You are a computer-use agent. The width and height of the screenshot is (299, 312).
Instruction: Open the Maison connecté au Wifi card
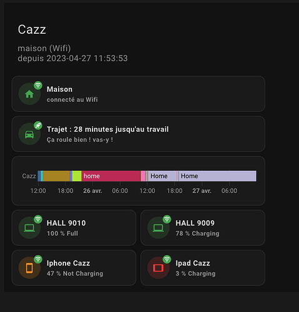138,94
